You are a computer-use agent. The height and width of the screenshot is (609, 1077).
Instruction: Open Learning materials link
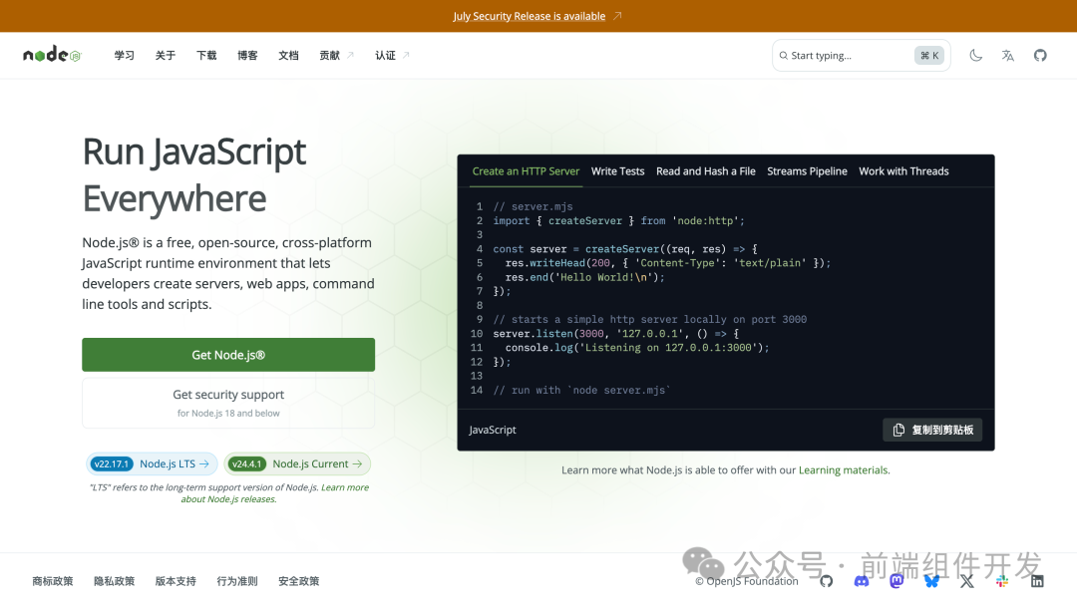(843, 470)
